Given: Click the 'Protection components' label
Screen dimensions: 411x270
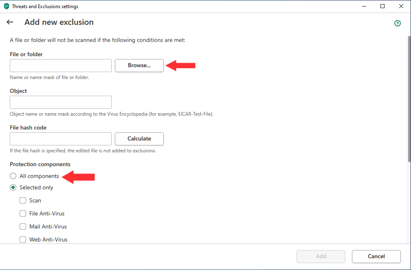Looking at the screenshot, I should (x=40, y=165).
